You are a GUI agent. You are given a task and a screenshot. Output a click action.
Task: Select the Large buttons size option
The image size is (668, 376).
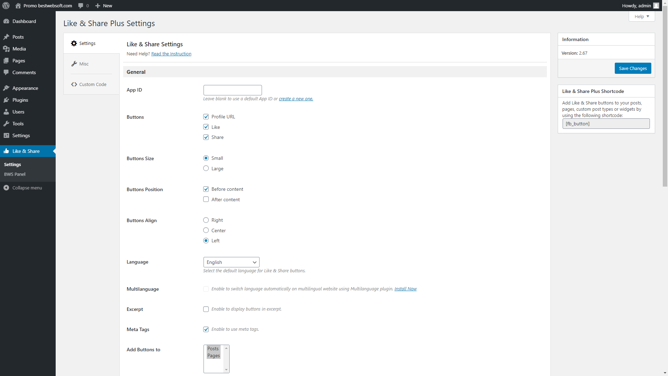pyautogui.click(x=206, y=169)
